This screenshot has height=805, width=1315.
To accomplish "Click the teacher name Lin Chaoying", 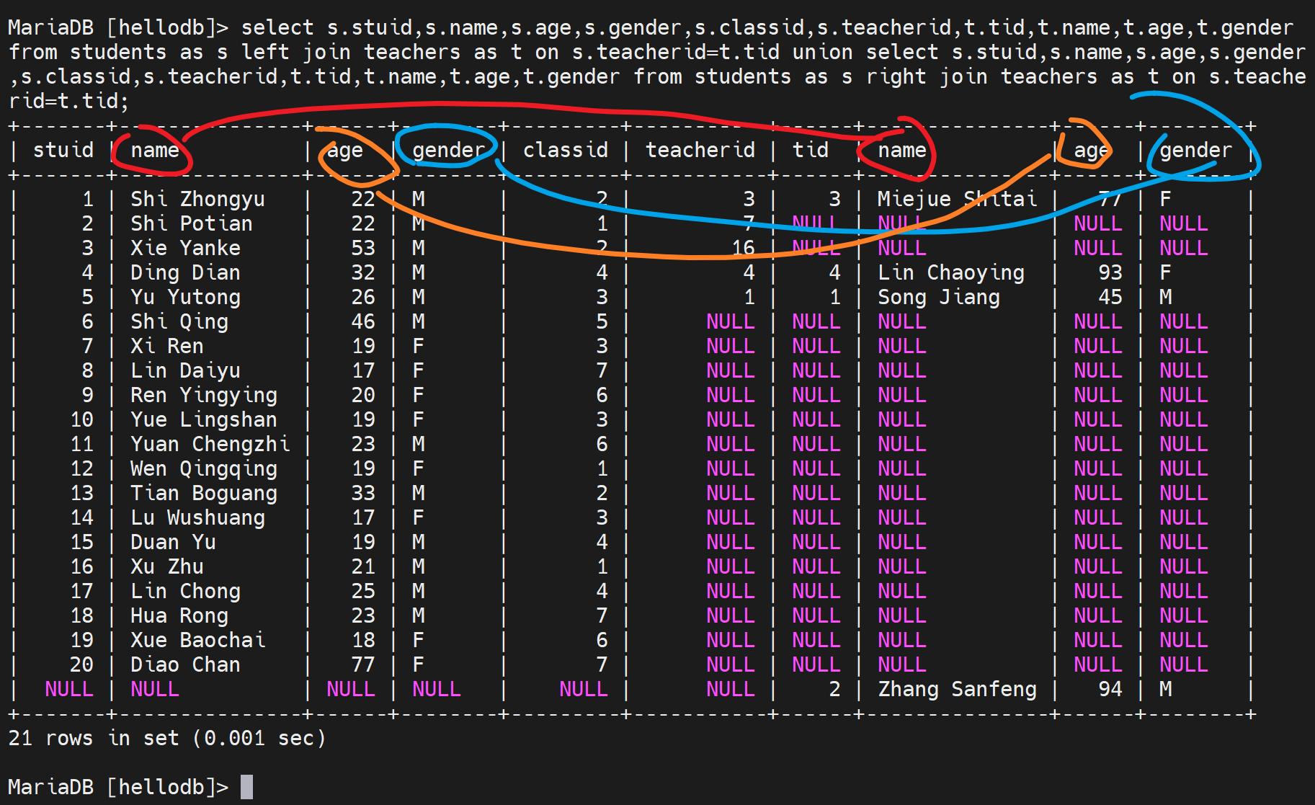I will pos(950,272).
